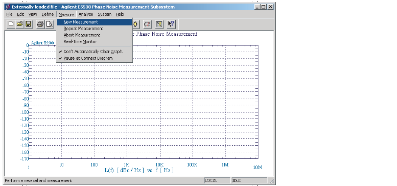Select Abort Measurement from menu
Screen dimensions: 397x186
click(x=95, y=35)
